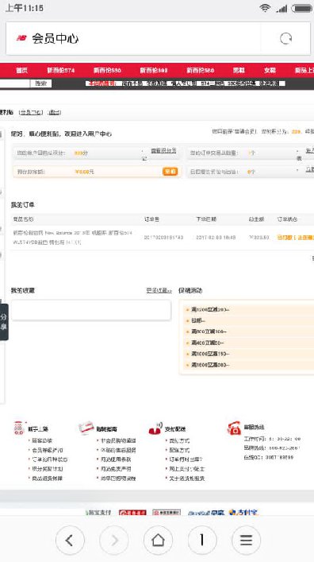The image size is (314, 562).
Task: Focus the search box left of 搜索
Action: click(x=14, y=83)
